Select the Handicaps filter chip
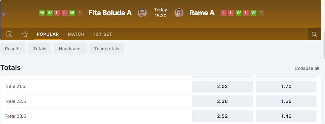The image size is (325, 124). tap(70, 49)
